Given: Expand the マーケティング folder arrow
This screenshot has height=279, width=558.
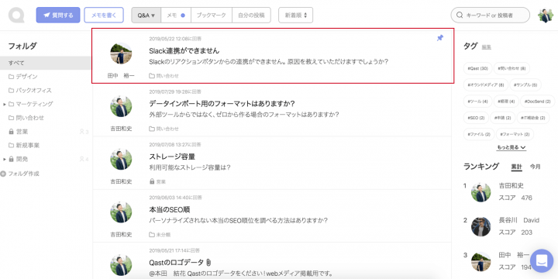Looking at the screenshot, I should click(x=5, y=105).
